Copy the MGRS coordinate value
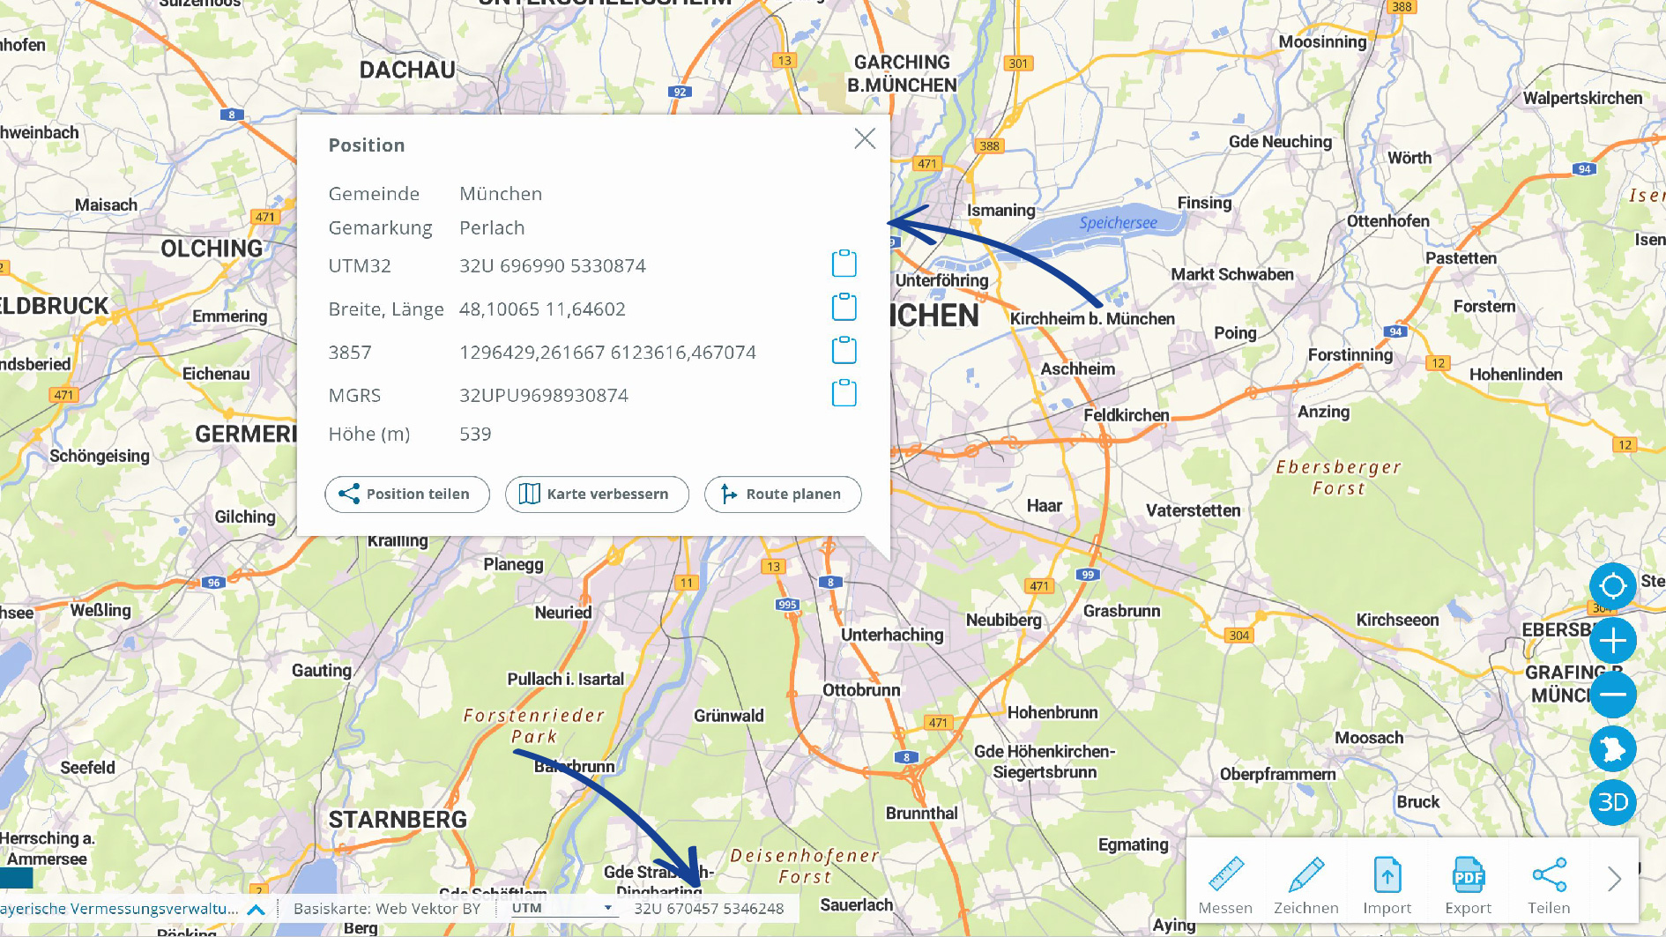This screenshot has height=937, width=1666. tap(844, 393)
